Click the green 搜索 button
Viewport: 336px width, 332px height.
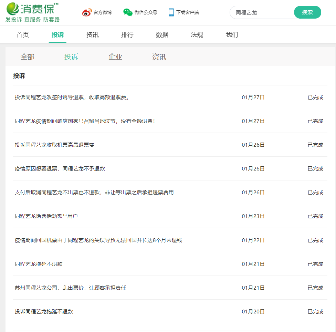(307, 12)
